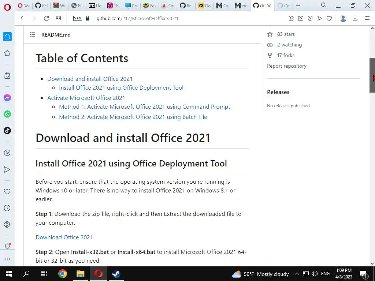Open sidebar My Flow arrow icon

pyautogui.click(x=7, y=169)
